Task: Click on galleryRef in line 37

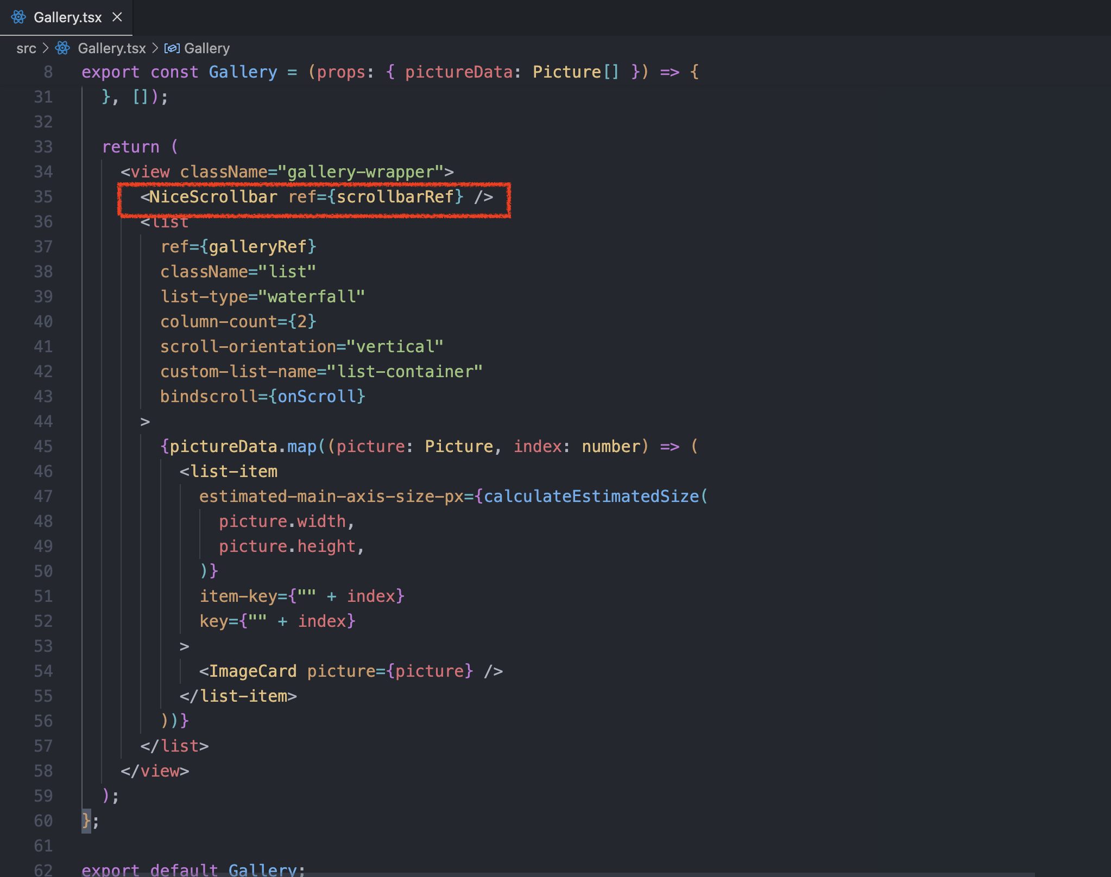Action: point(257,247)
